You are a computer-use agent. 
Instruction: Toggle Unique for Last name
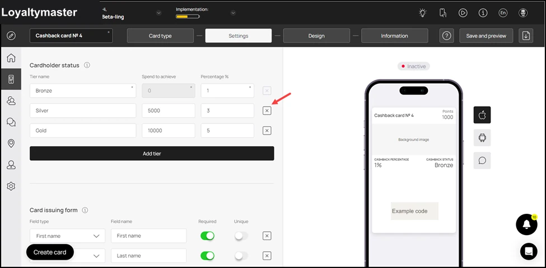pos(241,256)
